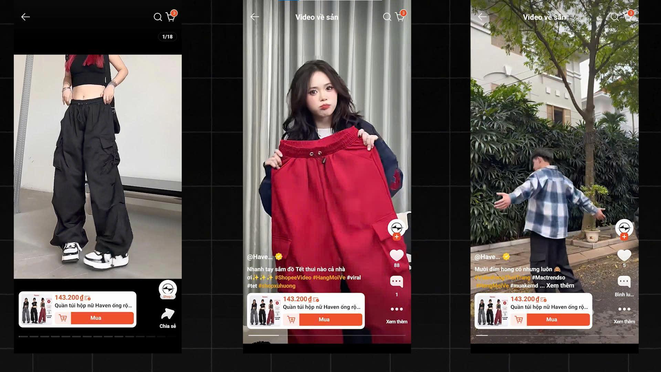The height and width of the screenshot is (372, 661).
Task: Open comments on the red pants video
Action: point(397,282)
